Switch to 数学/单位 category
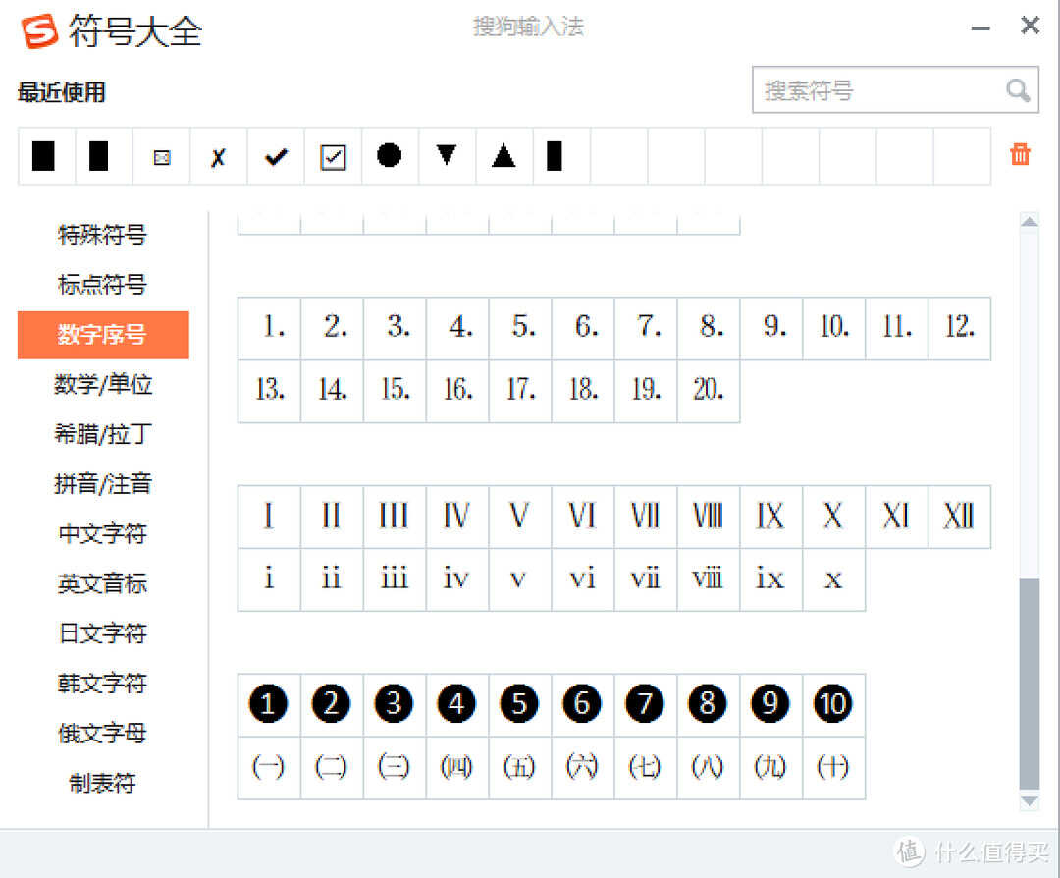Screen dimensions: 1060x878 coord(103,384)
